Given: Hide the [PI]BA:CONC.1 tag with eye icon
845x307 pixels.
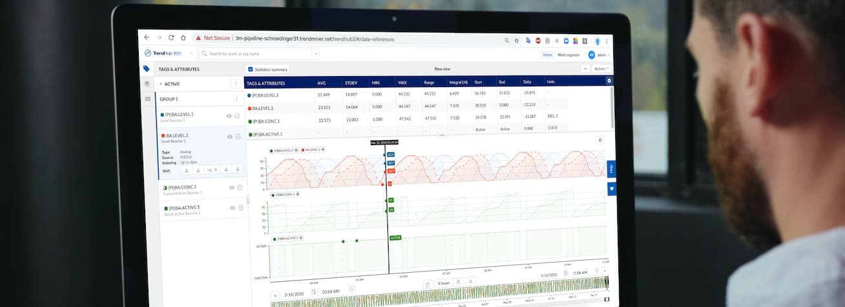Looking at the screenshot, I should [x=232, y=188].
